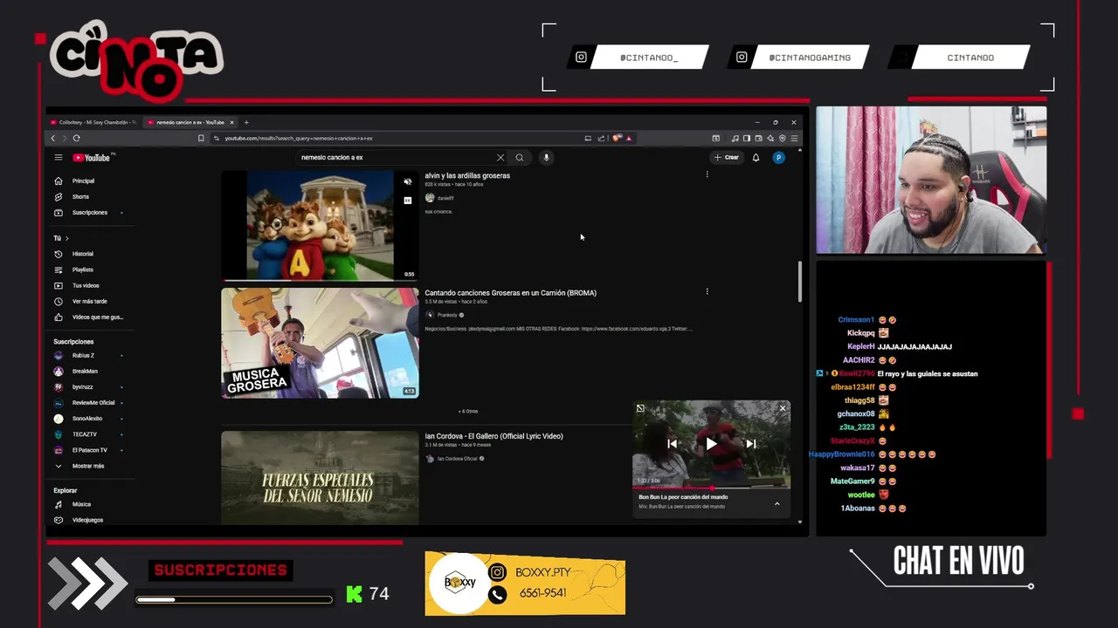Open the SonoAlexito subscription
The height and width of the screenshot is (628, 1118).
tap(86, 419)
